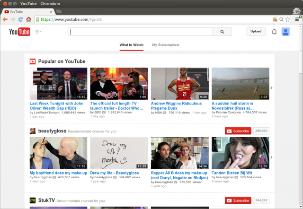The width and height of the screenshot is (303, 209).
Task: Click the address bar URL
Action: point(71,19)
